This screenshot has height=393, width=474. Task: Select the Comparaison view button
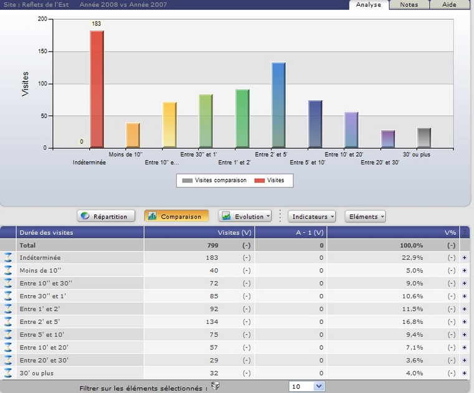tap(176, 217)
